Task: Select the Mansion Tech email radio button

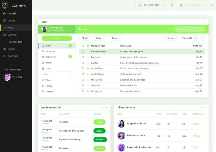Action: pos(83,46)
